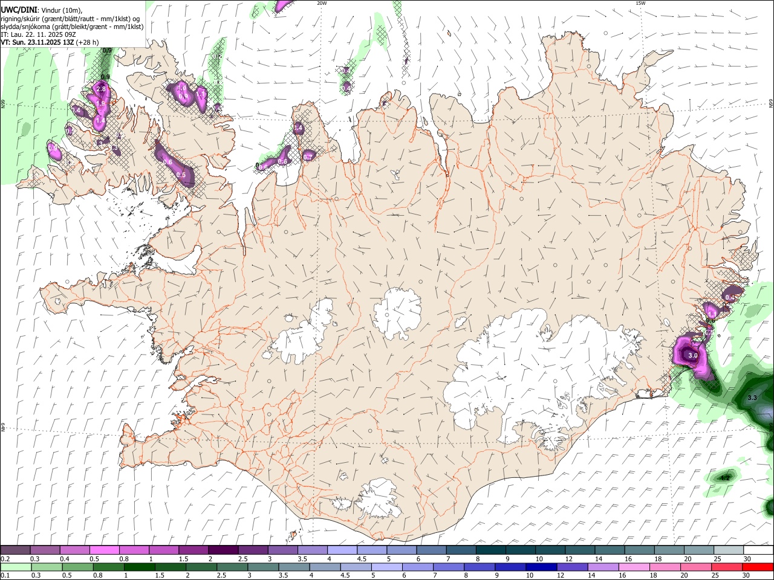The height and width of the screenshot is (580, 774).
Task: Pick bright red rain swatch after 30
Action: [x=758, y=567]
